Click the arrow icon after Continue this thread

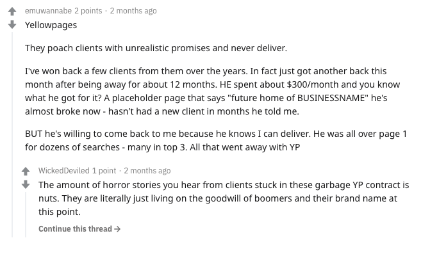(x=117, y=229)
